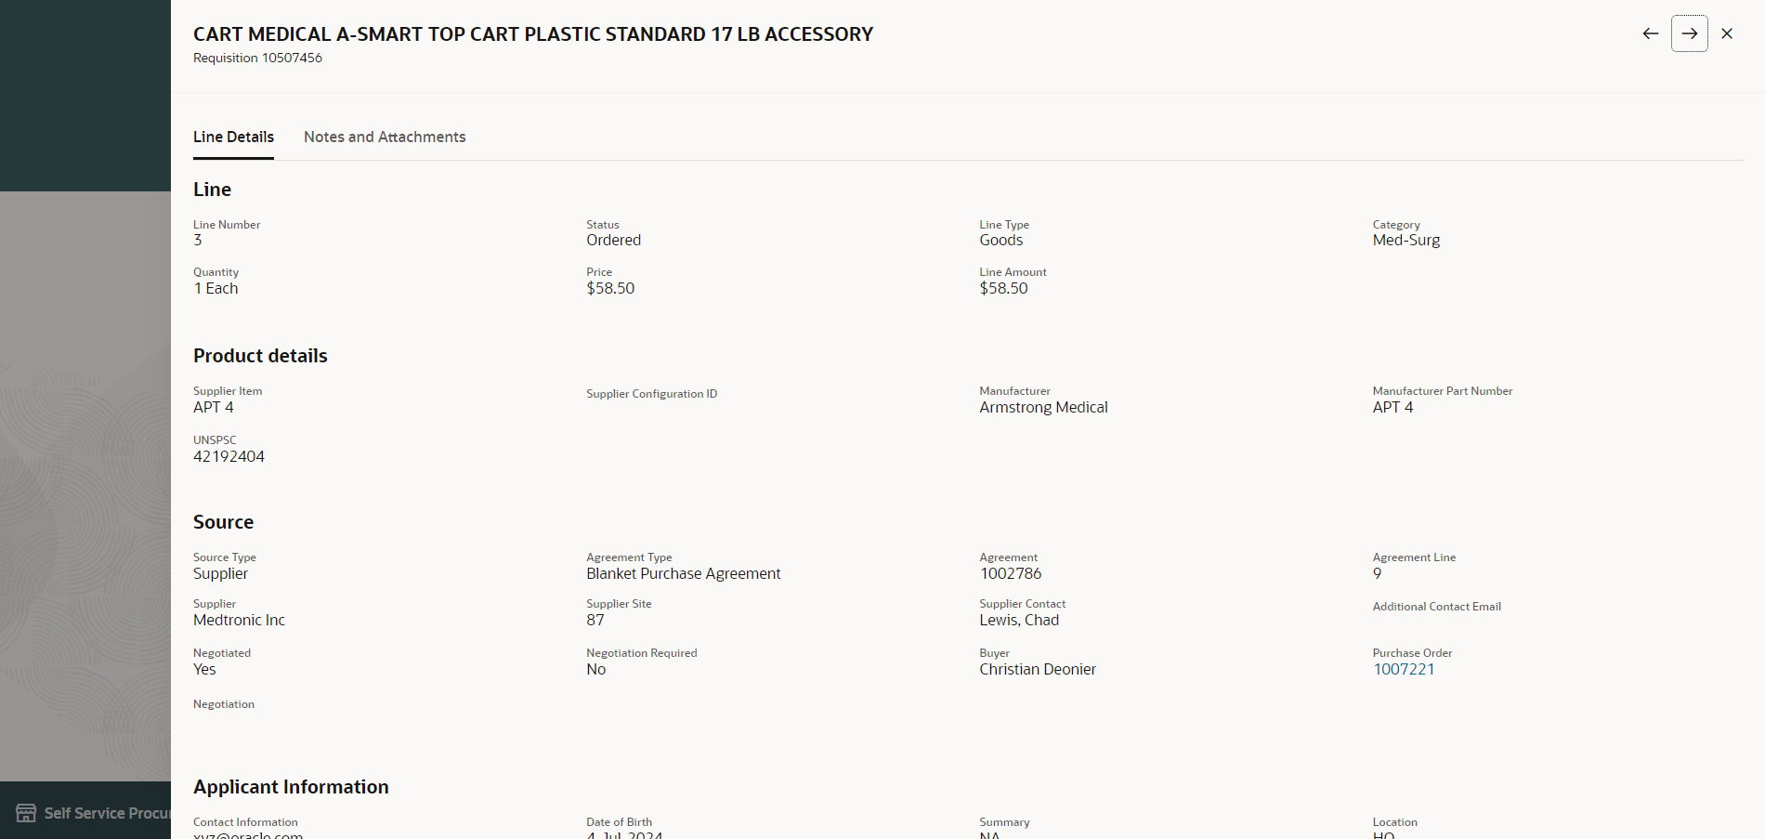Switch to the Line Details tab
Image resolution: width=1765 pixels, height=839 pixels.
point(233,137)
